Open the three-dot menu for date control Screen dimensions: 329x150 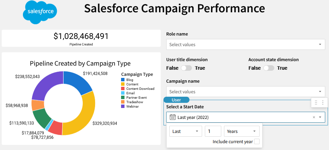[x=323, y=103]
